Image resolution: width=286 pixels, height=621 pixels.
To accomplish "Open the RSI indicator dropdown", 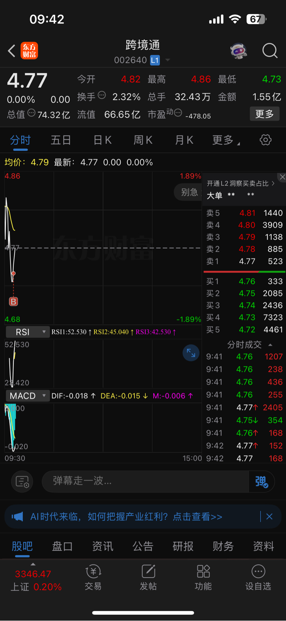I will (x=28, y=332).
